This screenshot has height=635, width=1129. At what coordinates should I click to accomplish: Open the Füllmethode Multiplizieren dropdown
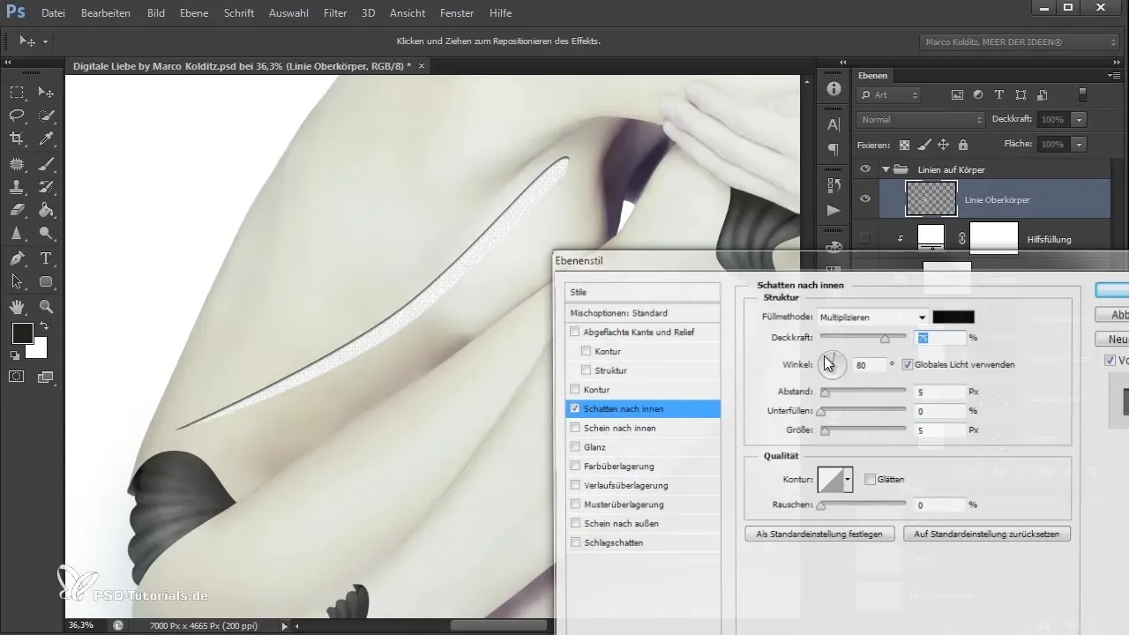tap(873, 317)
